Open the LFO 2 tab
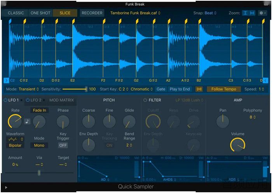The width and height of the screenshot is (272, 193). click(x=36, y=100)
